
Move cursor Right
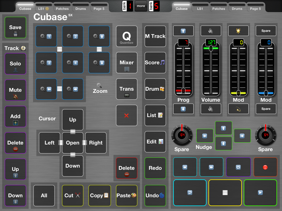point(96,143)
